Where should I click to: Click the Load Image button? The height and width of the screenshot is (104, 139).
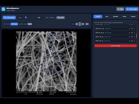click(x=9, y=18)
